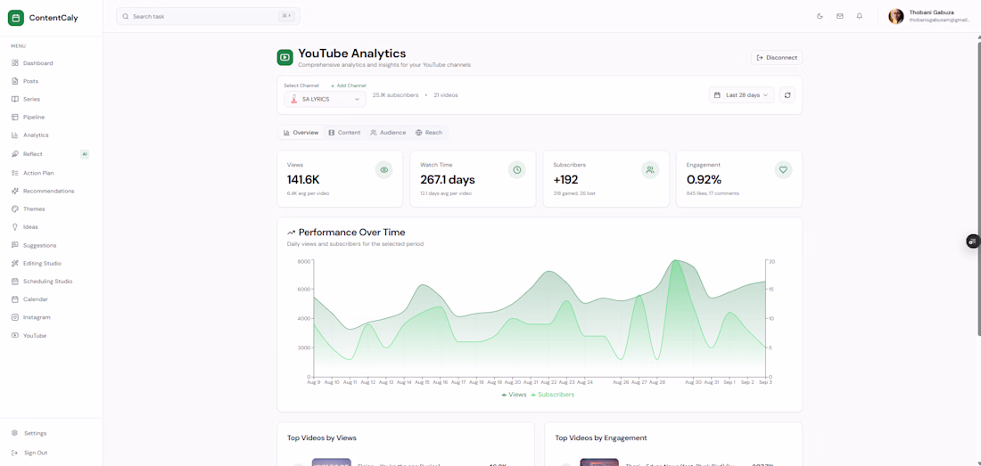
Task: Click the Top Videos by Engagement heading
Action: coord(600,437)
